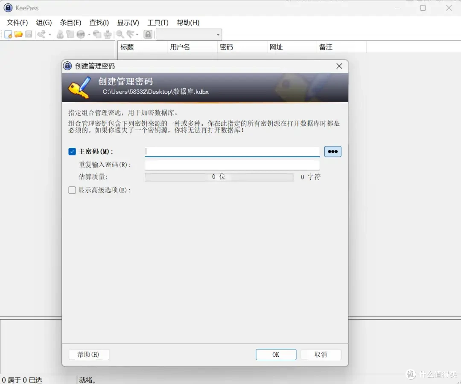
Task: Open the Show entries dropdown arrow
Action: point(137,35)
